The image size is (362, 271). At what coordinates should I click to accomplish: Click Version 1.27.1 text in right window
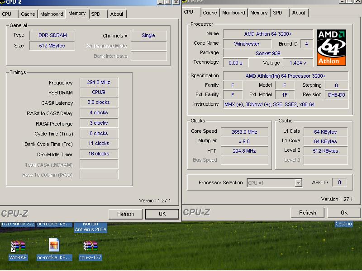pos(337,199)
